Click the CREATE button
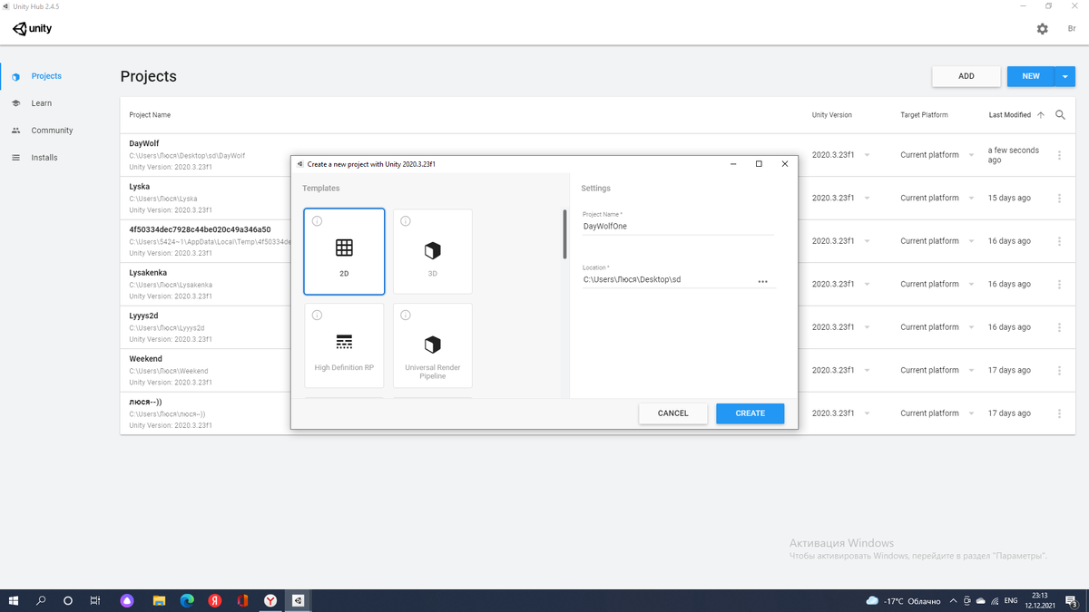This screenshot has width=1089, height=612. pyautogui.click(x=750, y=413)
